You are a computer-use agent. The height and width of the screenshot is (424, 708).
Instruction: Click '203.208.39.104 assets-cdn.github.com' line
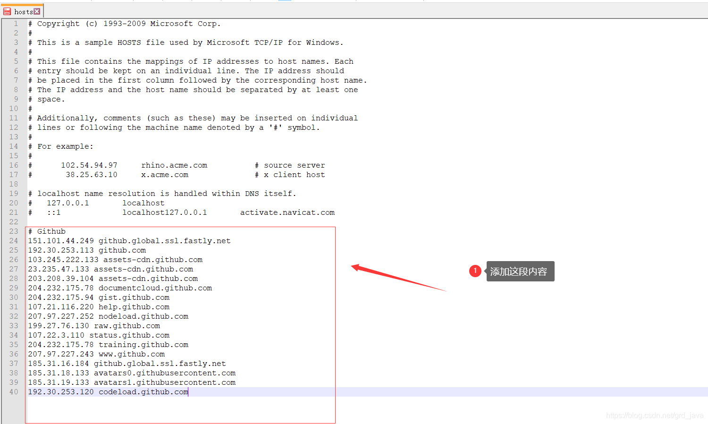point(113,279)
